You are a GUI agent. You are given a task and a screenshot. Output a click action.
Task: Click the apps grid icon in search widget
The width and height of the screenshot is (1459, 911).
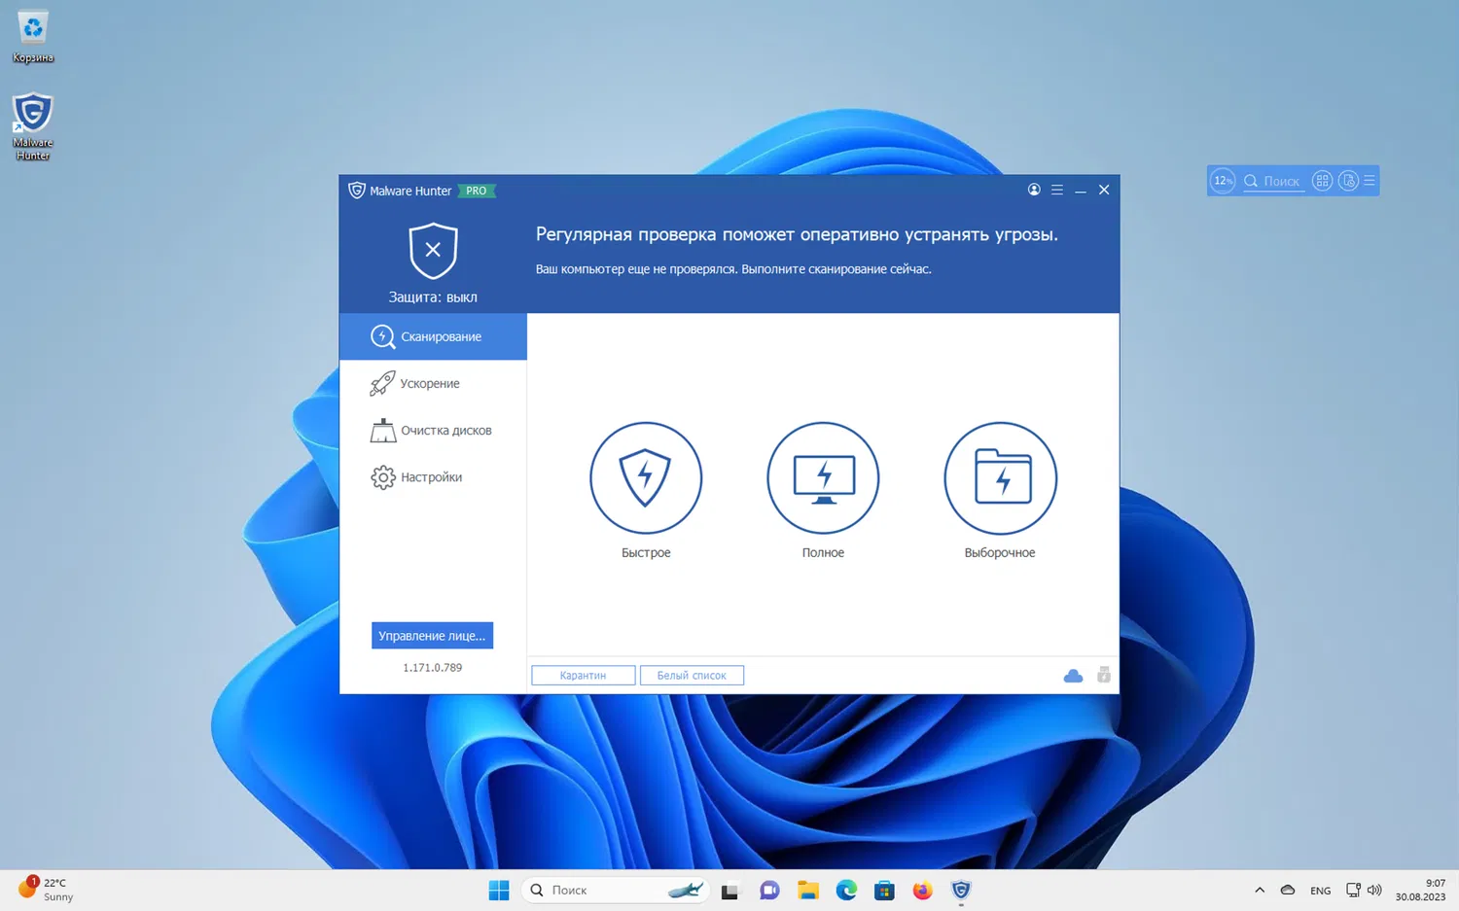(1322, 180)
